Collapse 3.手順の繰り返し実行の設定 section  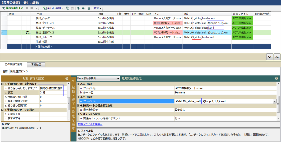(x=2, y=84)
